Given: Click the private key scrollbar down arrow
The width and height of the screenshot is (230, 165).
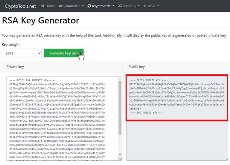Looking at the screenshot, I should coord(120,155).
